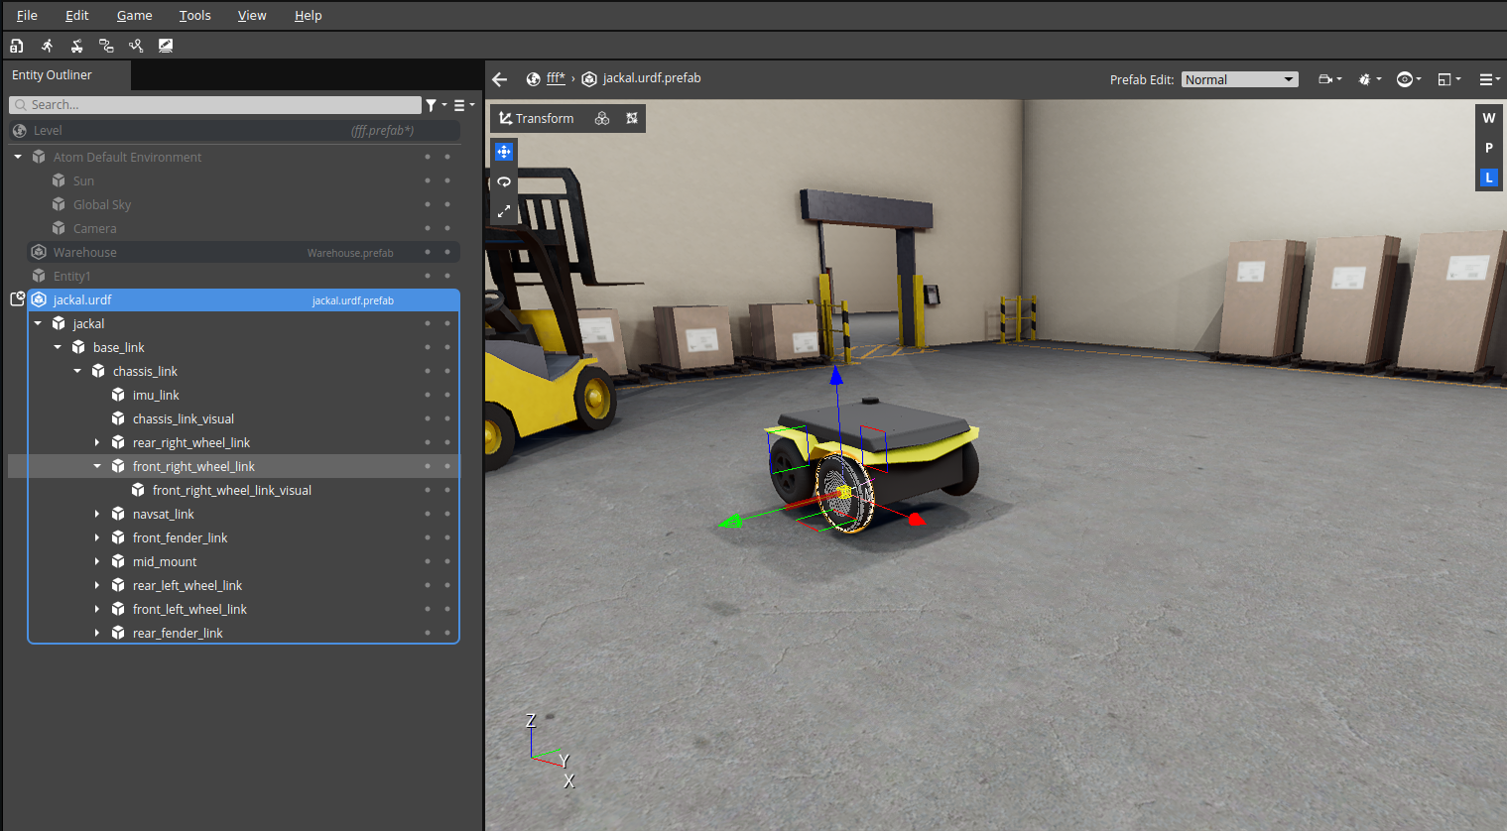Click the Play Game simulation icon
This screenshot has height=831, width=1507.
coord(47,46)
